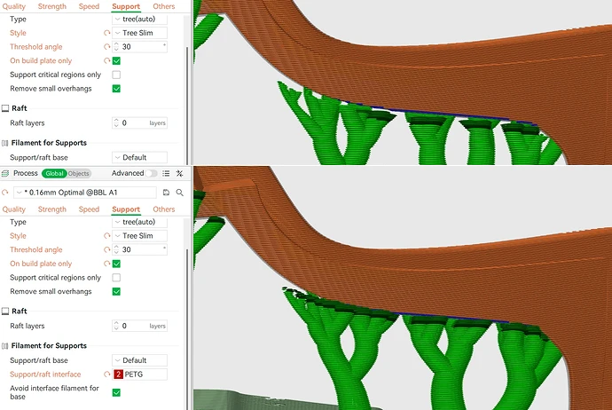Switch to Speed tab in lower panel
The image size is (612, 410).
click(89, 209)
